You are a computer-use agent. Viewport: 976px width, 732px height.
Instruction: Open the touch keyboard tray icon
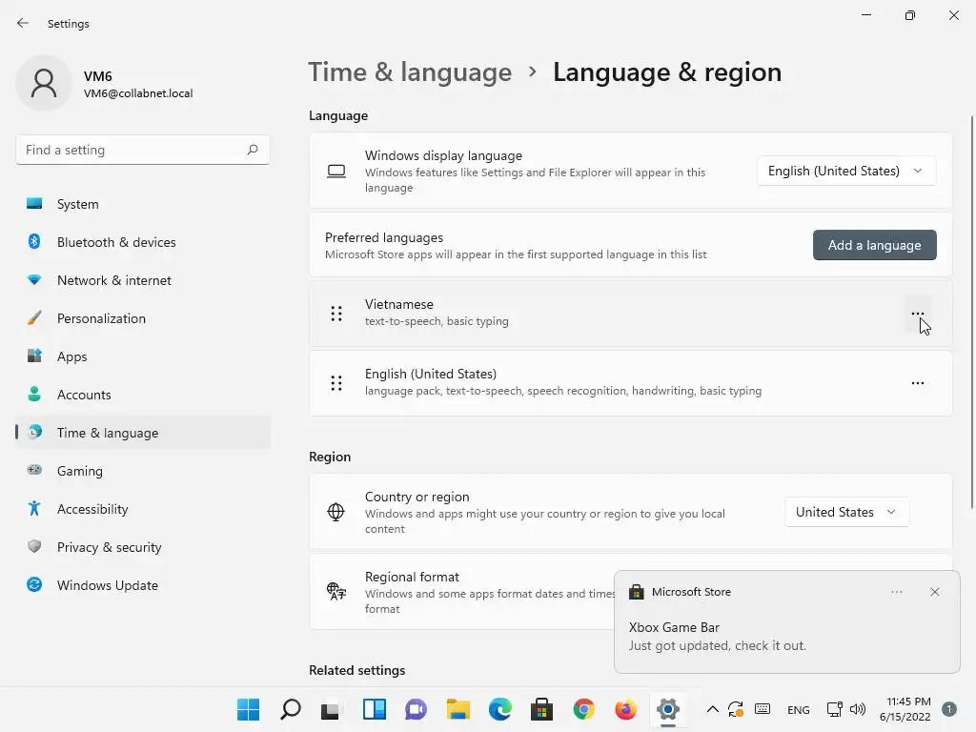click(x=762, y=709)
